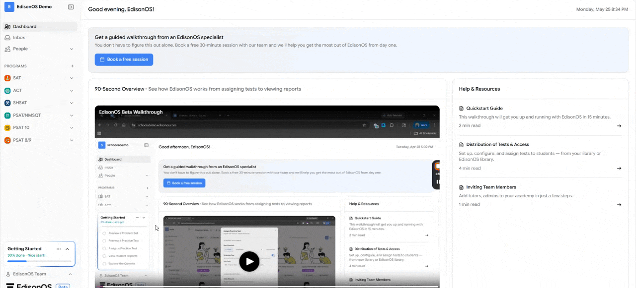636x288 pixels.
Task: Expand the SHSAT program chevron
Action: coord(72,103)
